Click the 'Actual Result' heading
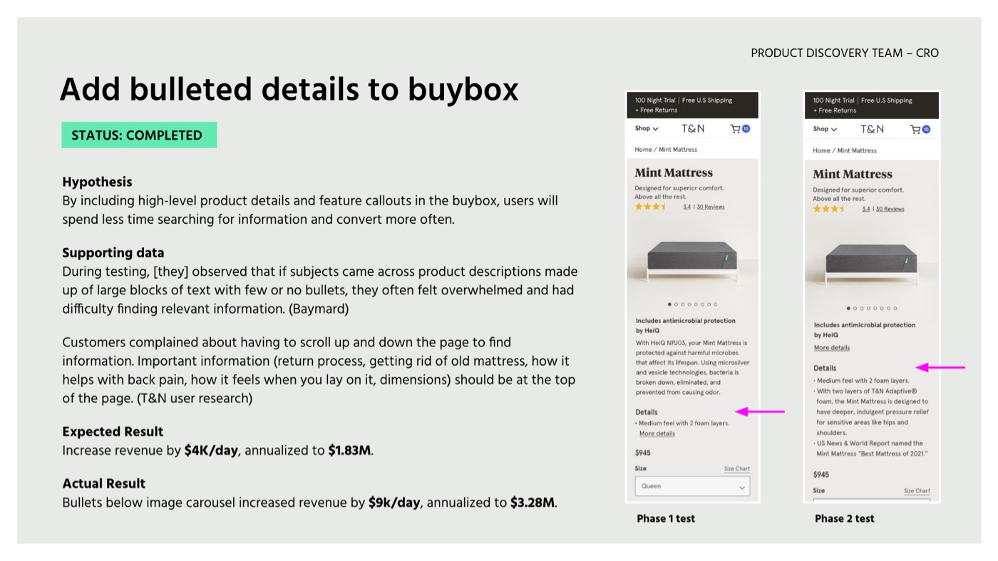 pyautogui.click(x=104, y=483)
